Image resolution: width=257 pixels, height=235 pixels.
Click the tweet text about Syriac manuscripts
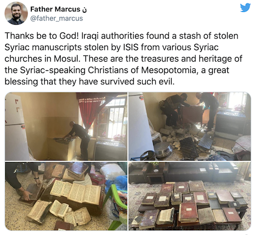click(x=123, y=59)
